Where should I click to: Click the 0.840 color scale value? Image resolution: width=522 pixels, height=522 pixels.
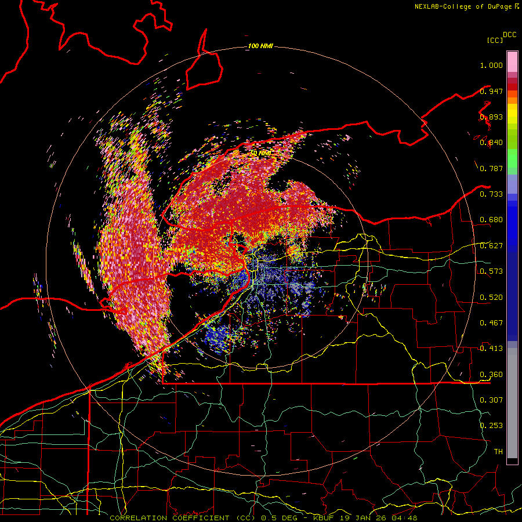tap(491, 143)
